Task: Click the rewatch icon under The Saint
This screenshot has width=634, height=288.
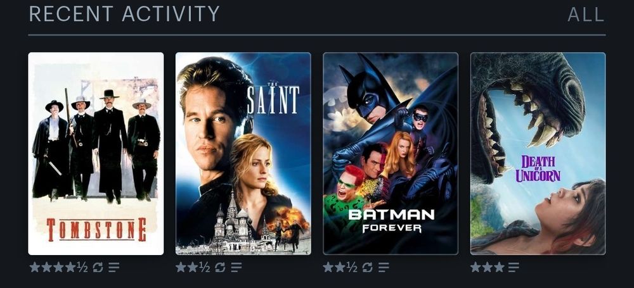Action: [x=220, y=267]
